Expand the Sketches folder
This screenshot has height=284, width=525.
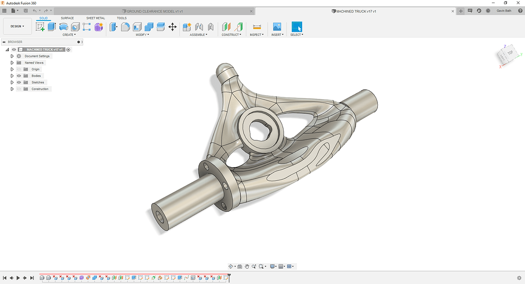pos(12,83)
